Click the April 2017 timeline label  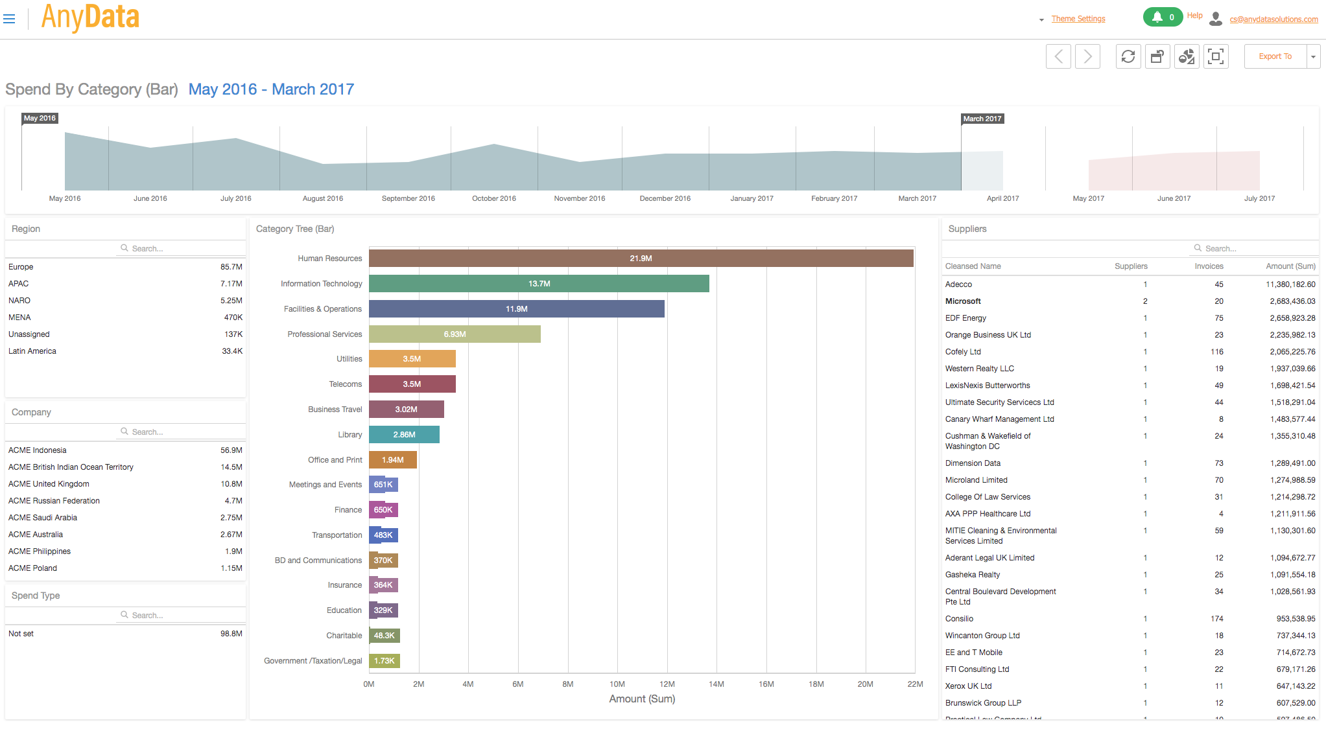(1002, 198)
